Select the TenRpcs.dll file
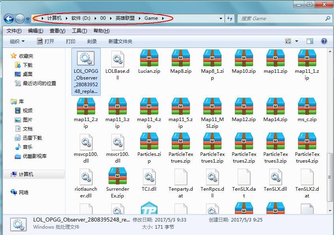Screen dimensions: 334x235 [212, 183]
